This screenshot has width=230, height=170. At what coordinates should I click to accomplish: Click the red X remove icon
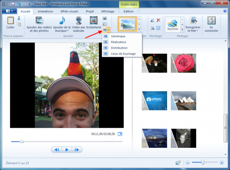point(158,20)
